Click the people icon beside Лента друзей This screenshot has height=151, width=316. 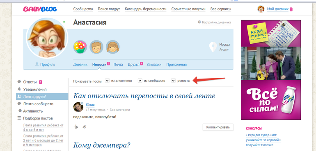click(x=19, y=96)
